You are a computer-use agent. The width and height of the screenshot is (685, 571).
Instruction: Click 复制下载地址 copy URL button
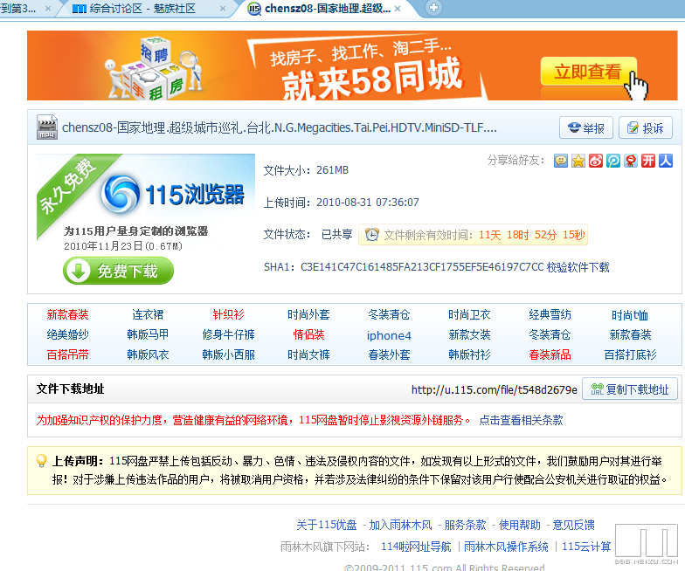click(x=629, y=389)
